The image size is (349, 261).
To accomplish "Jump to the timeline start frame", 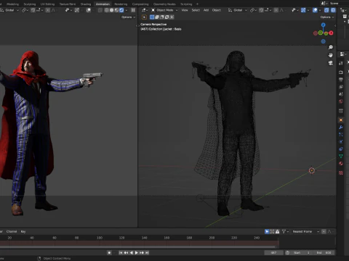I will 121,252.
